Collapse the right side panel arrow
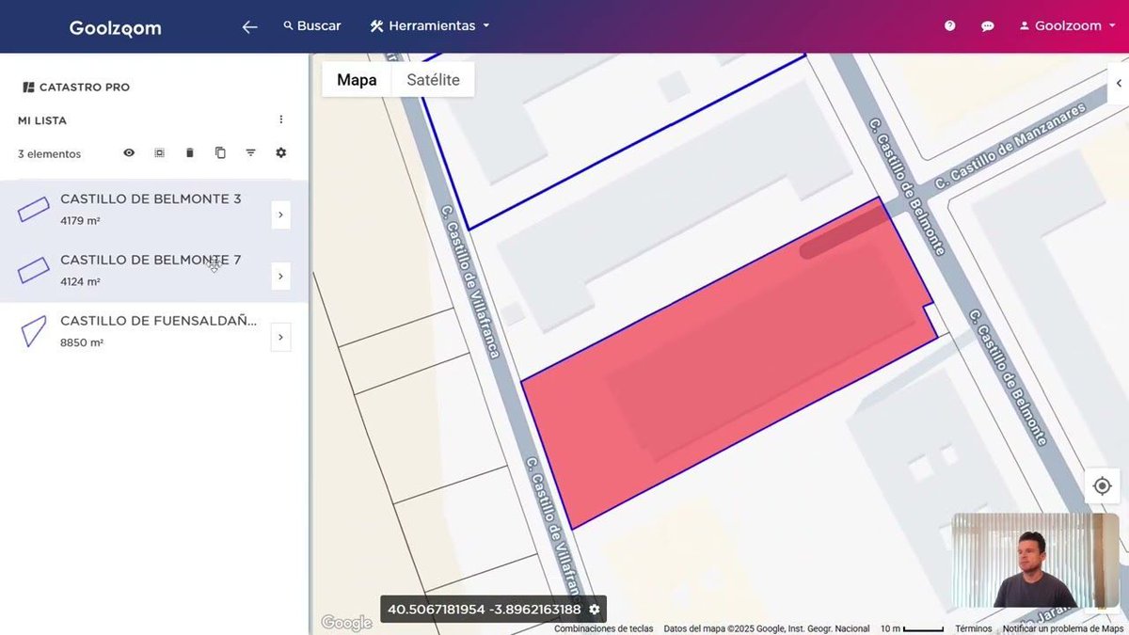1129x635 pixels. point(1119,84)
